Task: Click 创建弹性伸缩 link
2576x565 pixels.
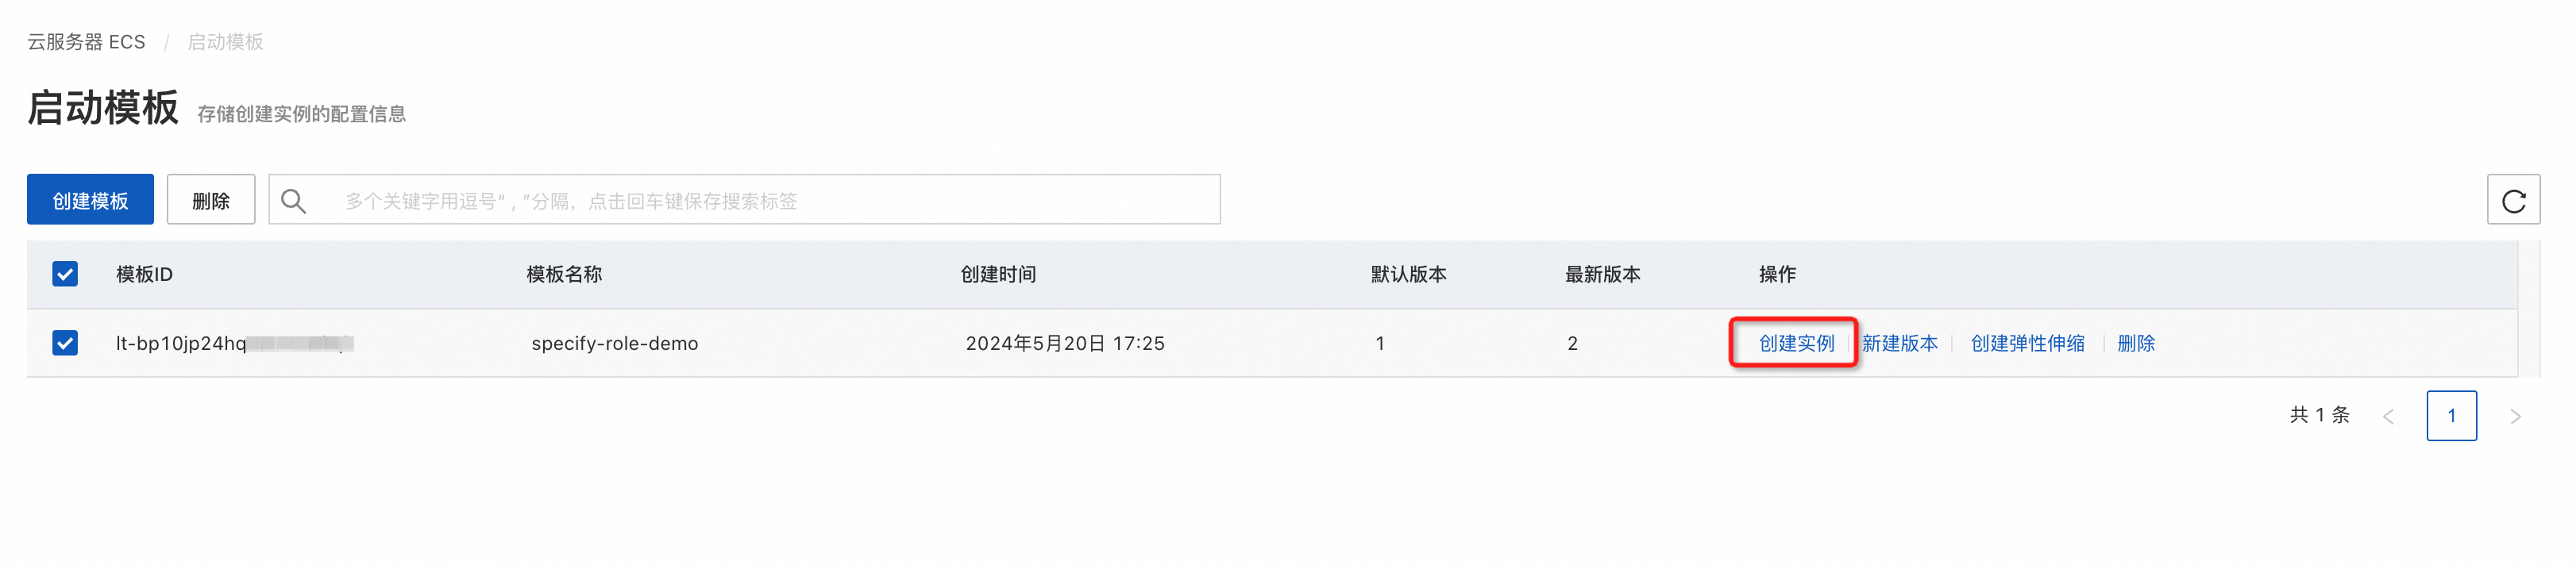Action: 2027,343
